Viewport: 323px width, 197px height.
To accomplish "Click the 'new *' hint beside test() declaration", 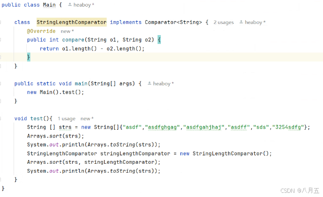I will [x=87, y=119].
